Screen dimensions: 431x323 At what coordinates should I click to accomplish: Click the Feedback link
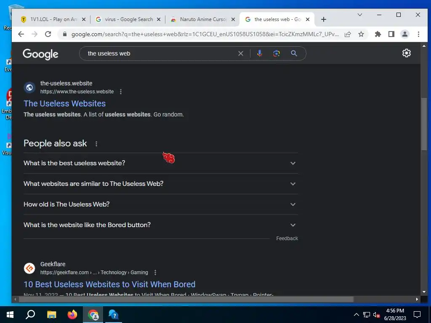[287, 238]
